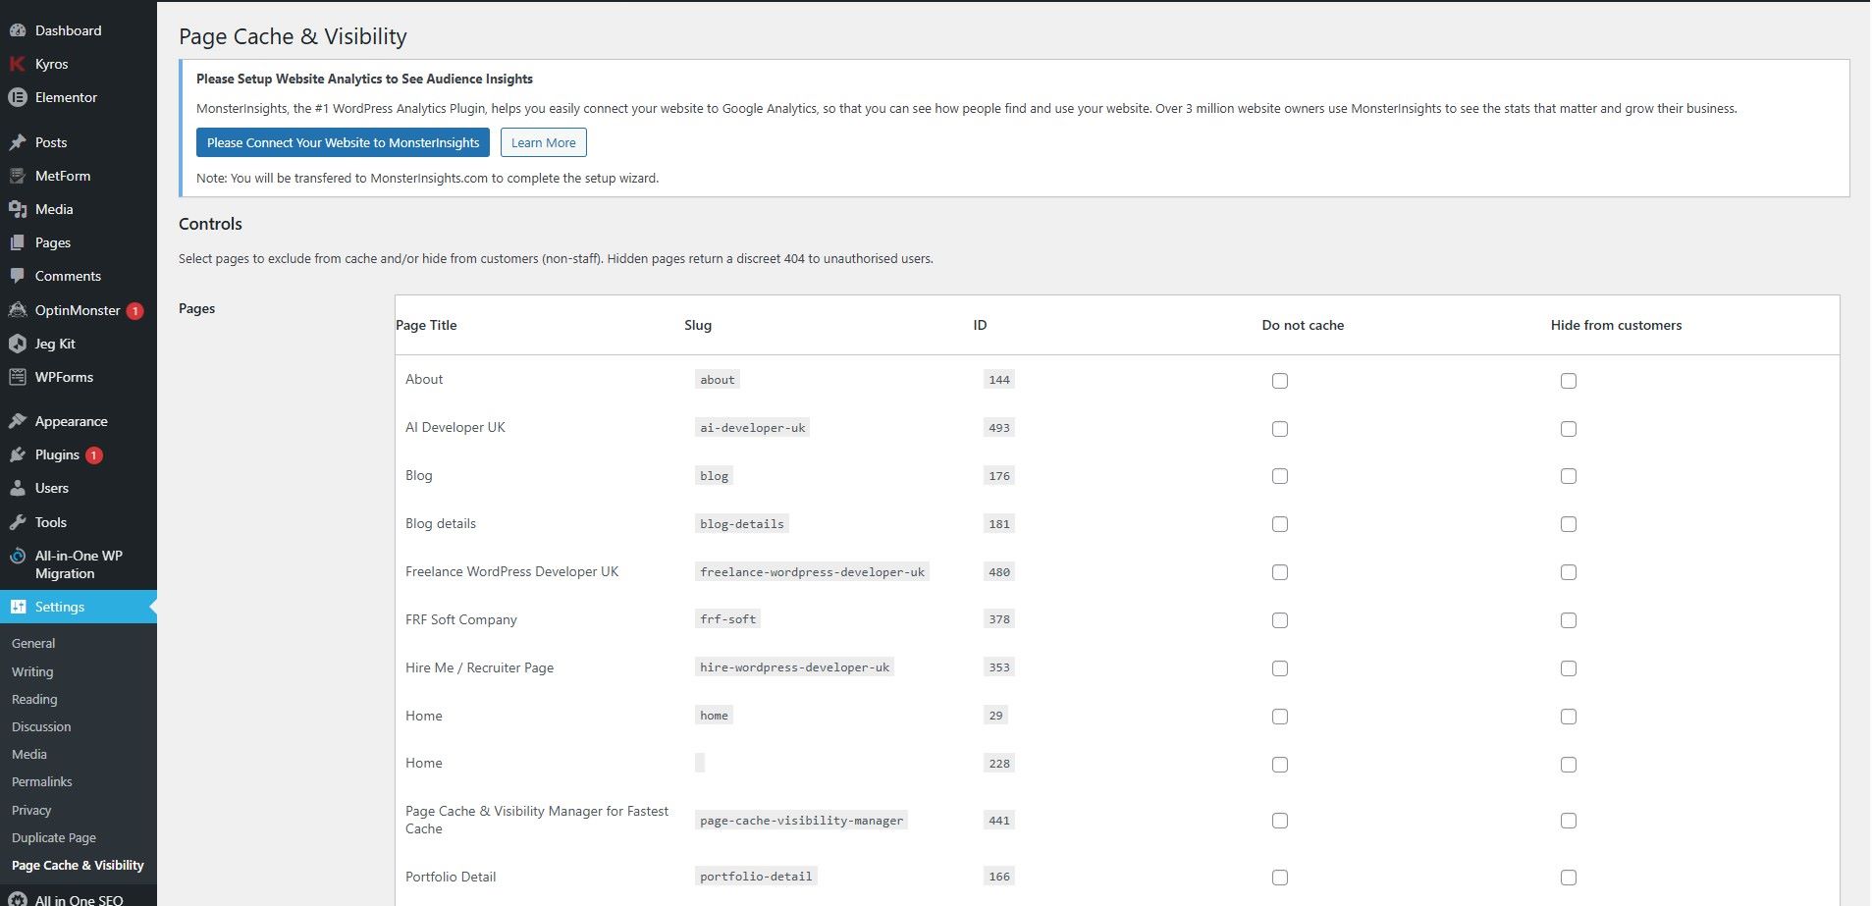Open the Duplicate Page settings item
This screenshot has width=1872, height=906.
(x=54, y=838)
